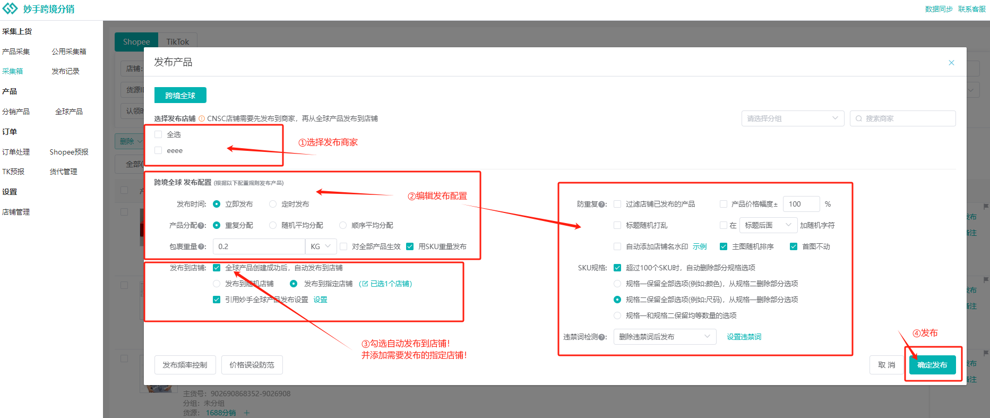The image size is (990, 418).
Task: Toggle 超过100个SKU时自动删除部分规格选项 checkbox
Action: click(x=617, y=268)
